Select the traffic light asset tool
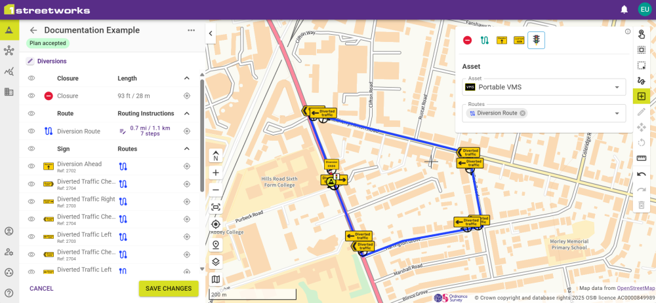Screen dimensions: 656x303 pos(536,40)
